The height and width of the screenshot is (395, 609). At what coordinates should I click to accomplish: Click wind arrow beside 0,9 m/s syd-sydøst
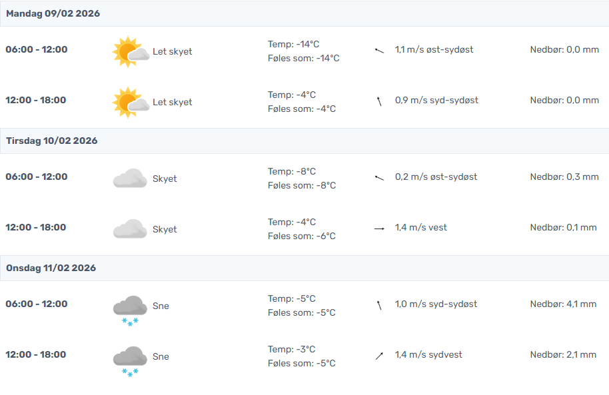(380, 101)
